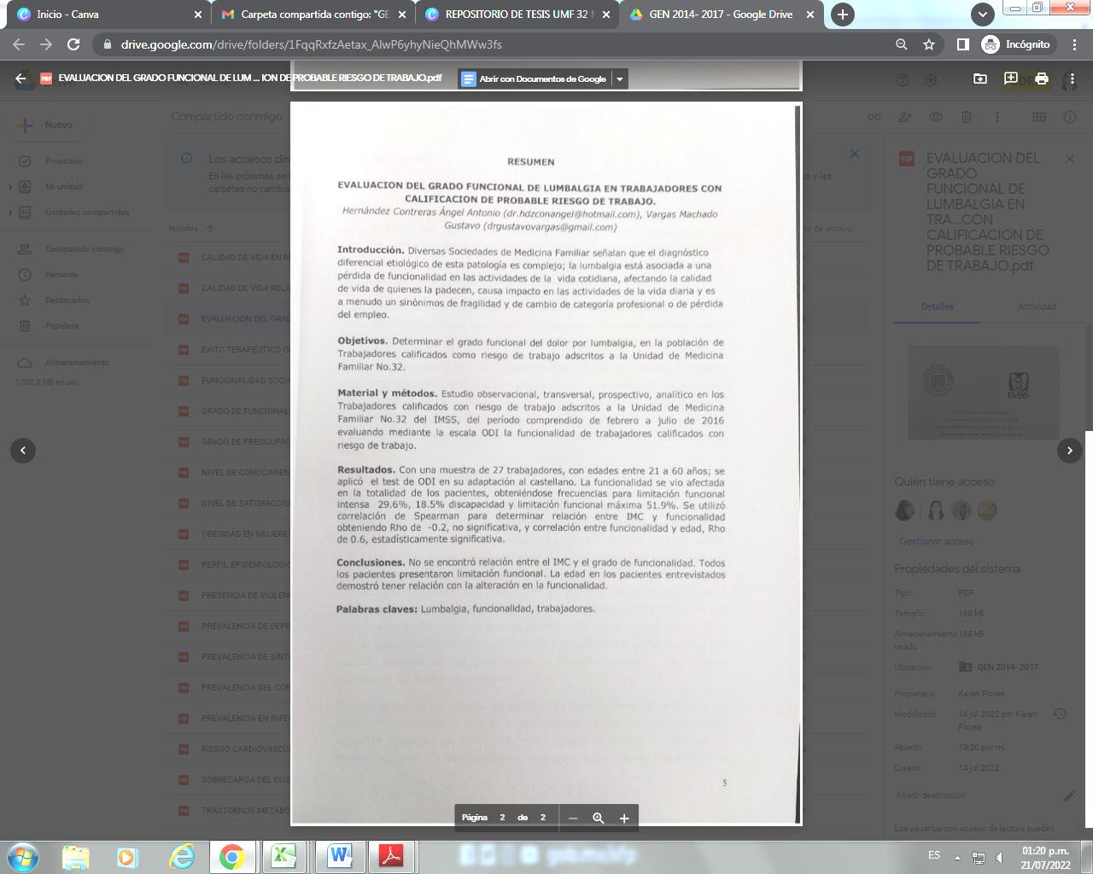Click the get link icon in toolbar
Screen dimensions: 1093x874
[x=874, y=117]
